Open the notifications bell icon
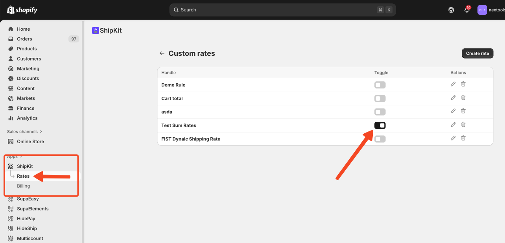 pos(467,10)
